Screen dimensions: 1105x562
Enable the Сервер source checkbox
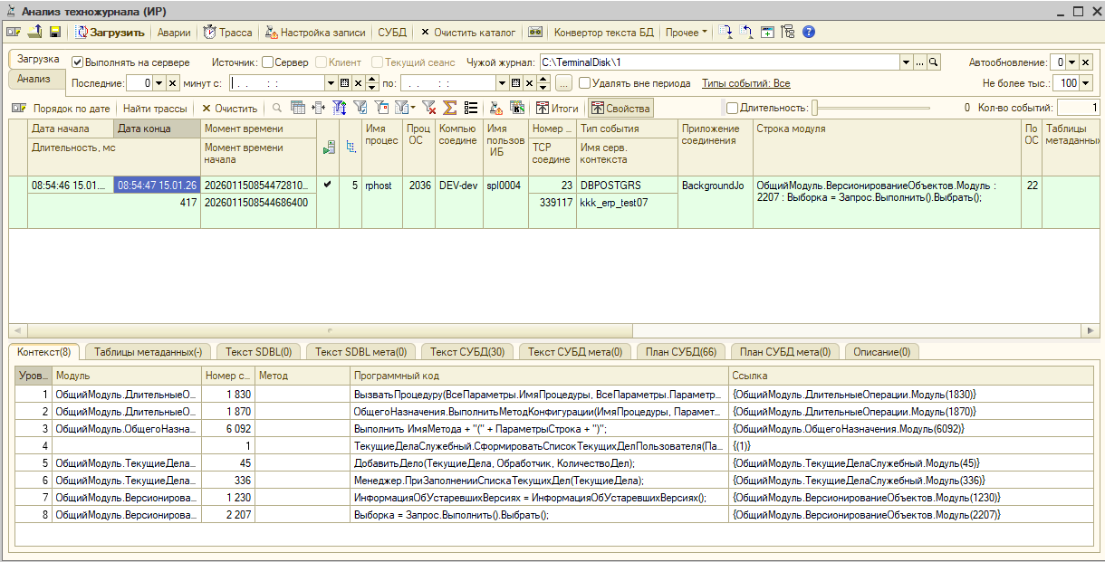267,62
